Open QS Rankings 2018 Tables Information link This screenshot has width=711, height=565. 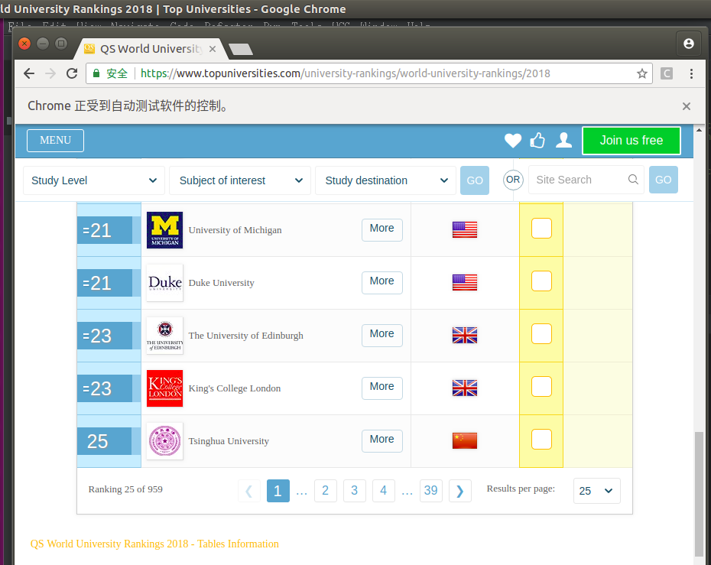(154, 544)
